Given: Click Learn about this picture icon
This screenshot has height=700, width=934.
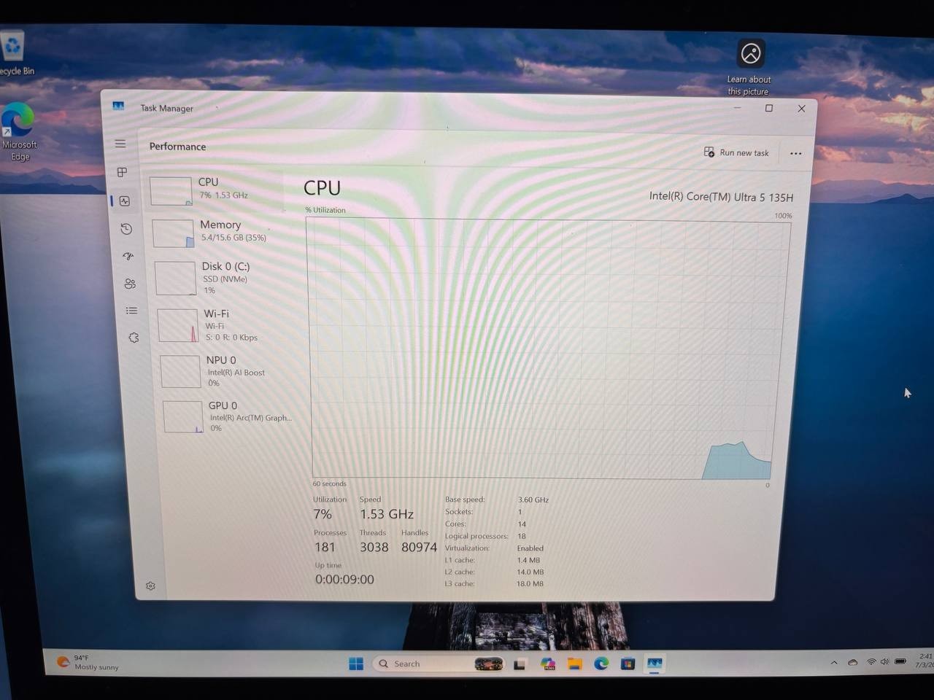Looking at the screenshot, I should click(x=750, y=67).
